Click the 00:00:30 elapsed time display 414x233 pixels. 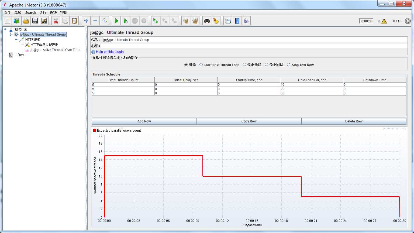coord(366,21)
